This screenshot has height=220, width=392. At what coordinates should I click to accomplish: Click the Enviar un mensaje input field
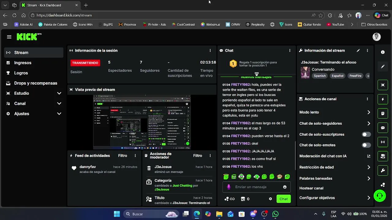257,187
